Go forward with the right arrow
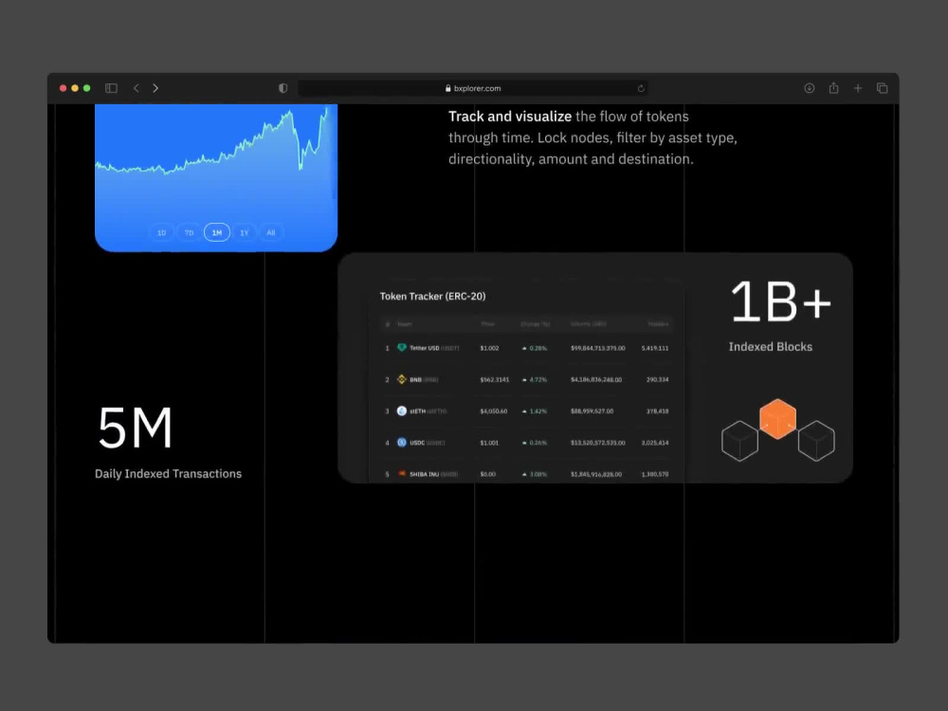This screenshot has width=948, height=711. [155, 88]
